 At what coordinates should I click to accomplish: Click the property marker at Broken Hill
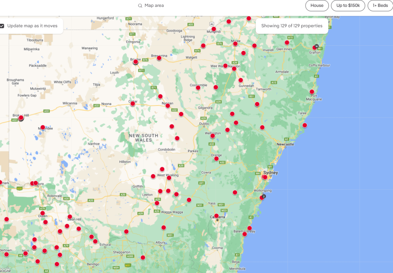point(21,118)
